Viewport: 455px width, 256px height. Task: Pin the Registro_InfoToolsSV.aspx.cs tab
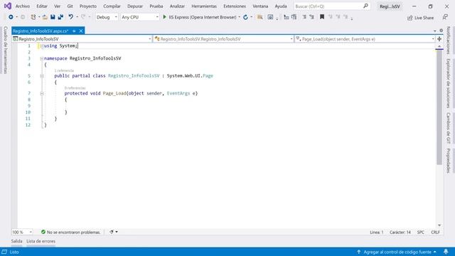click(x=74, y=31)
